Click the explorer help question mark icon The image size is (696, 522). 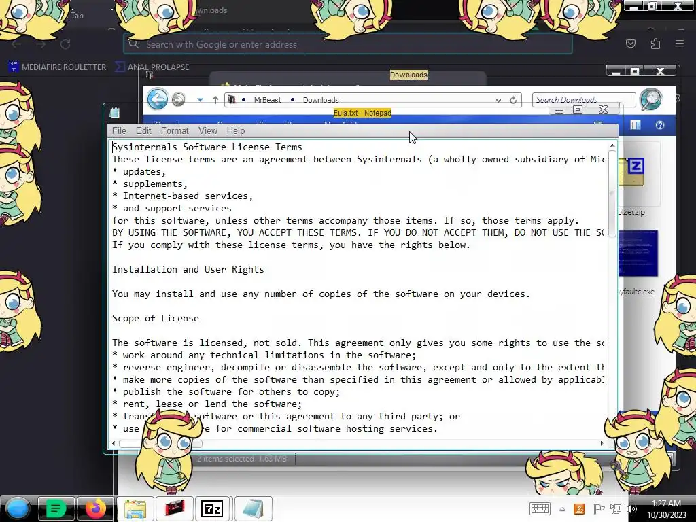(x=659, y=125)
